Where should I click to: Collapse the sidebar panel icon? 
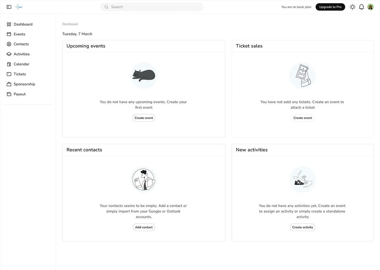pos(9,7)
